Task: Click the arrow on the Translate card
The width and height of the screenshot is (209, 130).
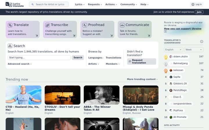Action: pos(37,36)
